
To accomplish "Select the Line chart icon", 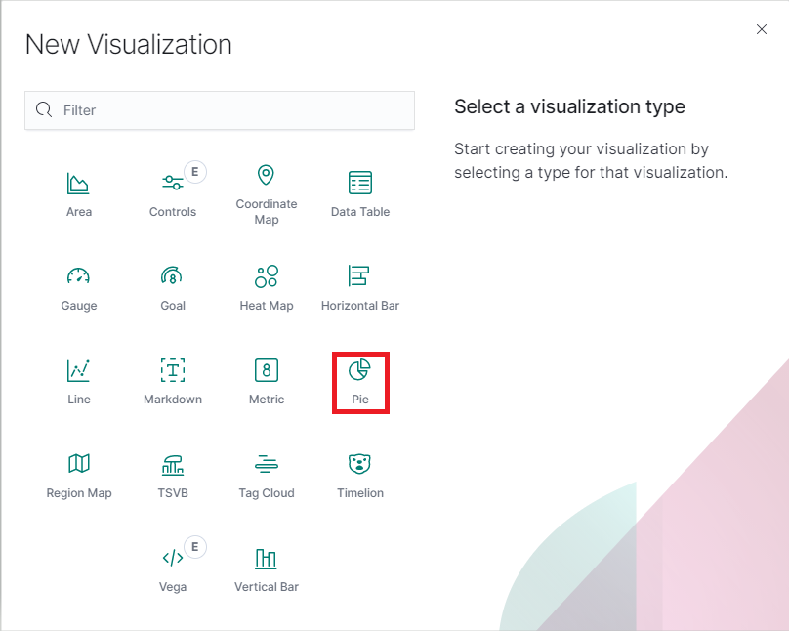I will (79, 371).
